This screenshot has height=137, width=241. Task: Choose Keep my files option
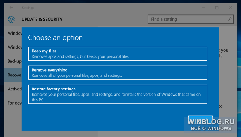[118, 54]
